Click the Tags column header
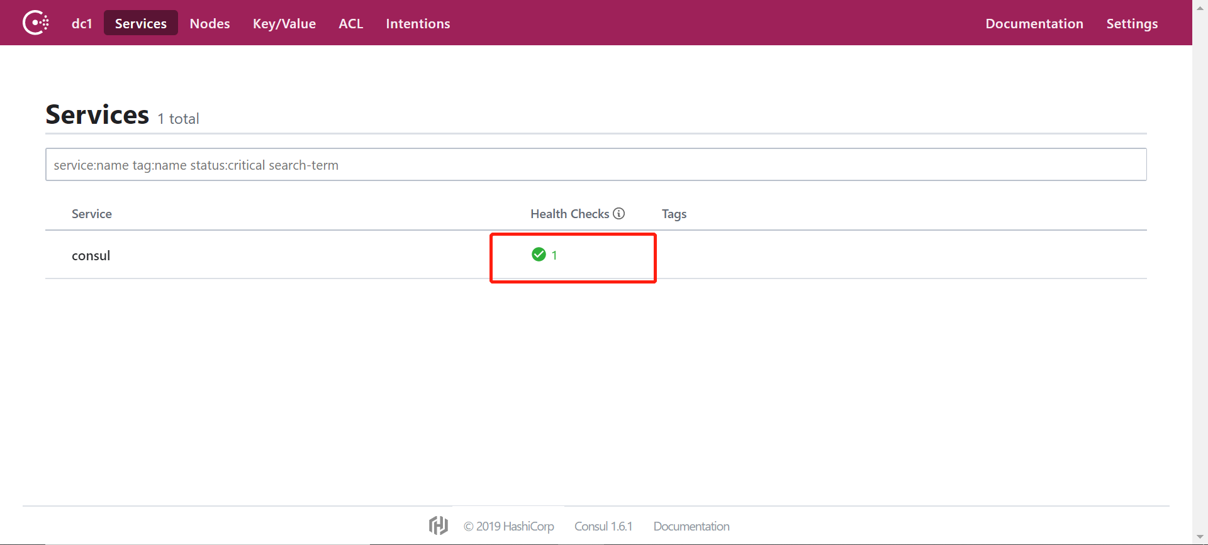Viewport: 1208px width, 545px height. click(674, 214)
